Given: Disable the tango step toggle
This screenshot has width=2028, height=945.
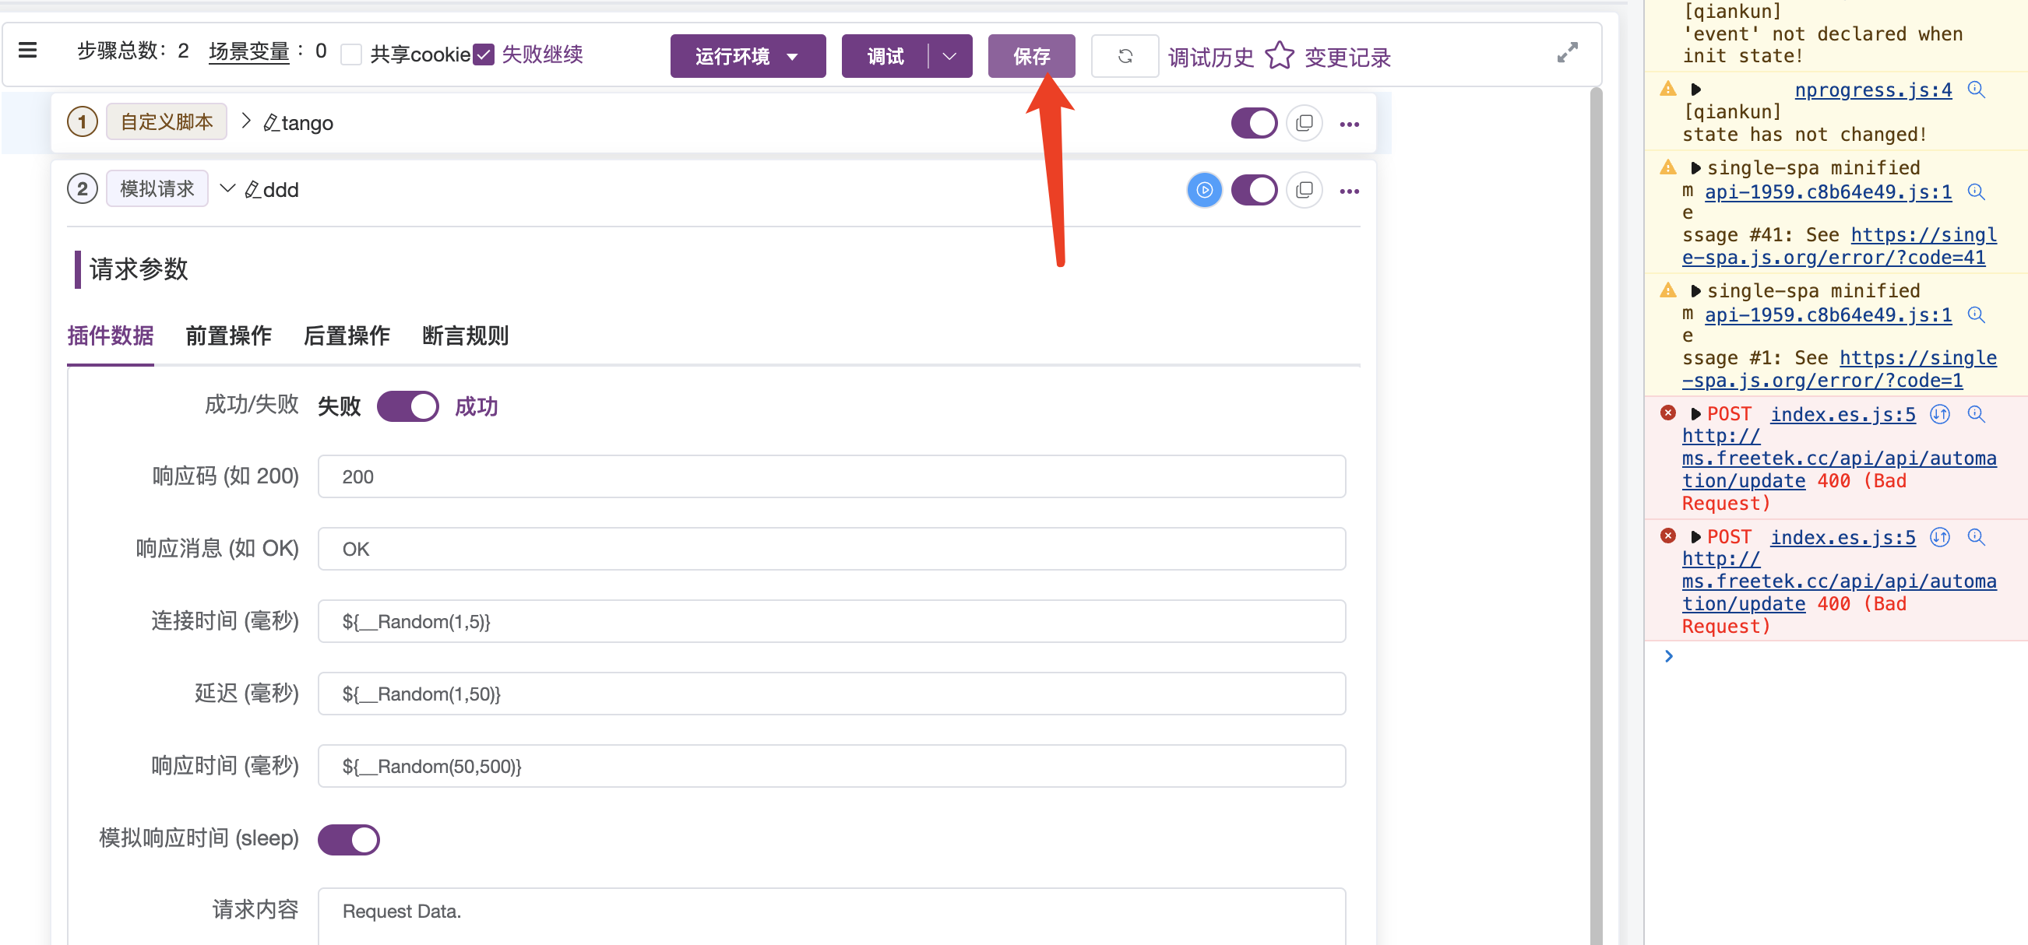Looking at the screenshot, I should click(x=1254, y=124).
